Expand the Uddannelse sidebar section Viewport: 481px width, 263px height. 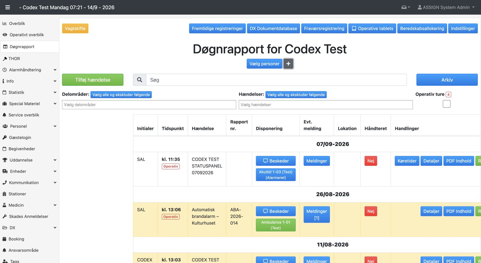click(30, 160)
